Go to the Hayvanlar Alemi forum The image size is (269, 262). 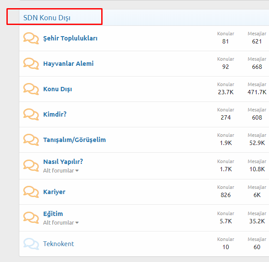68,64
